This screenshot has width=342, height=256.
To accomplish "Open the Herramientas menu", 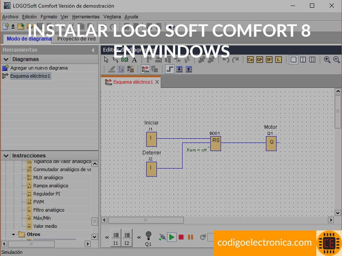I will [x=86, y=17].
